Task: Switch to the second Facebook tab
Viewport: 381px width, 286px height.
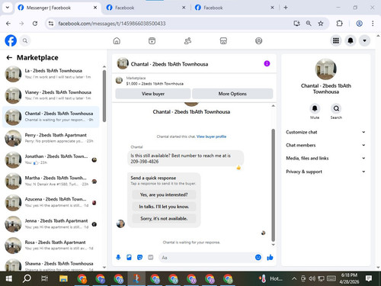Action: 146,8
